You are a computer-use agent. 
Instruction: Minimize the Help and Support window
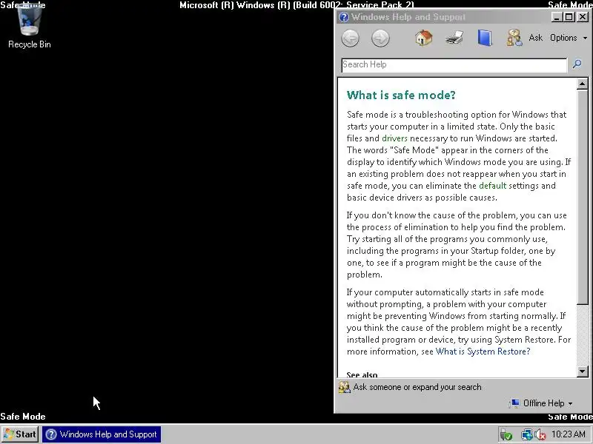pyautogui.click(x=557, y=17)
